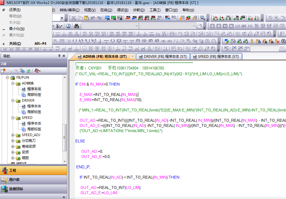Open the 用户库 navigation section
Screen dimensions: 286x199
[14, 180]
